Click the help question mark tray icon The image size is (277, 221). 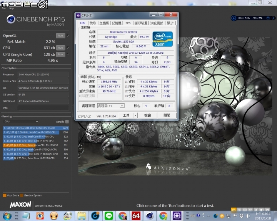(198, 215)
